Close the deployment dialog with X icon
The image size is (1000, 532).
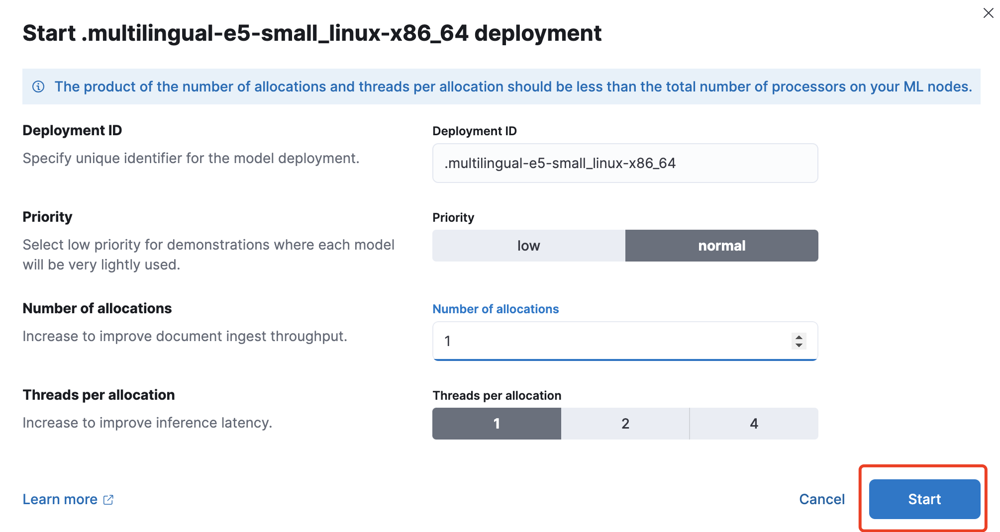tap(989, 13)
